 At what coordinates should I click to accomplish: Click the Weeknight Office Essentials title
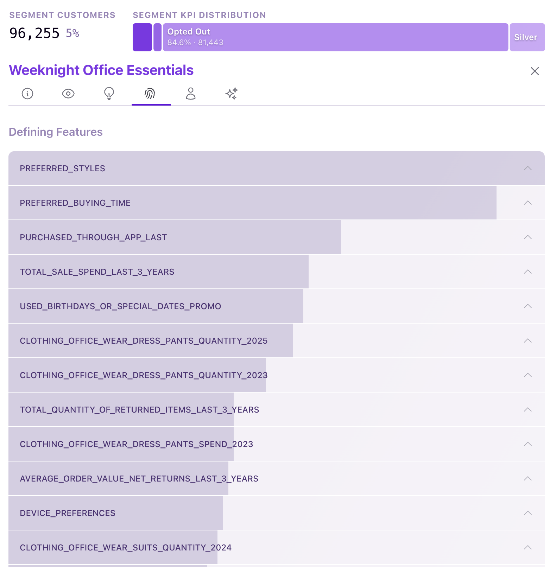pyautogui.click(x=101, y=70)
